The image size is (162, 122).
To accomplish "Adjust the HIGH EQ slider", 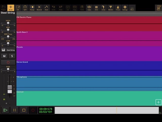I will tap(8, 23).
